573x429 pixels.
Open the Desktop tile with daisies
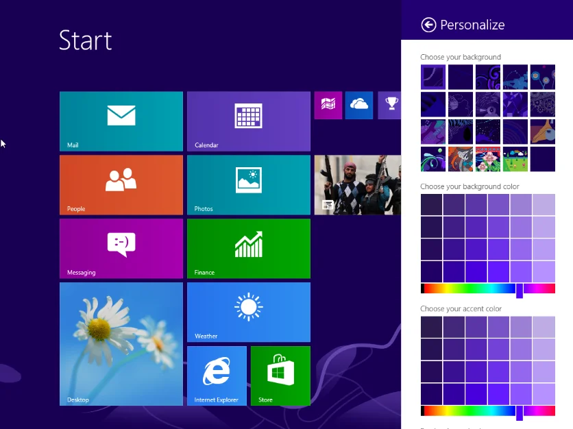click(121, 344)
